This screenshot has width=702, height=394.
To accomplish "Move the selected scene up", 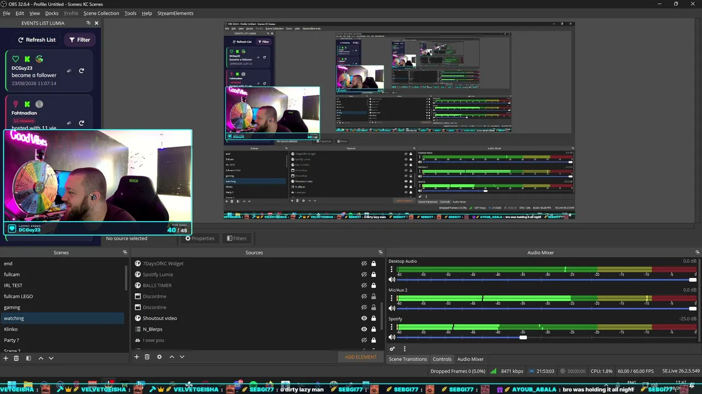I will (41, 358).
